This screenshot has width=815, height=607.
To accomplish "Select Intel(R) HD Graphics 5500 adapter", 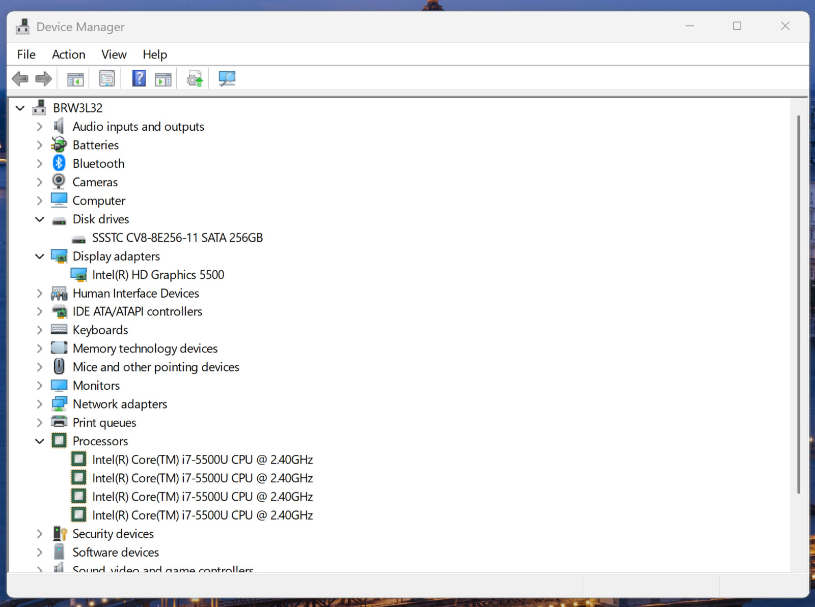I will click(158, 275).
